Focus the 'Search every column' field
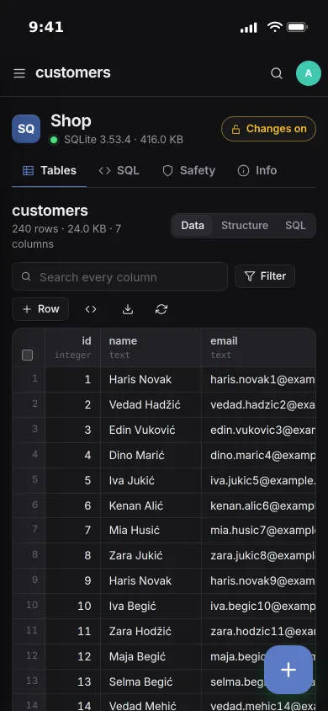328x711 pixels. pyautogui.click(x=119, y=276)
